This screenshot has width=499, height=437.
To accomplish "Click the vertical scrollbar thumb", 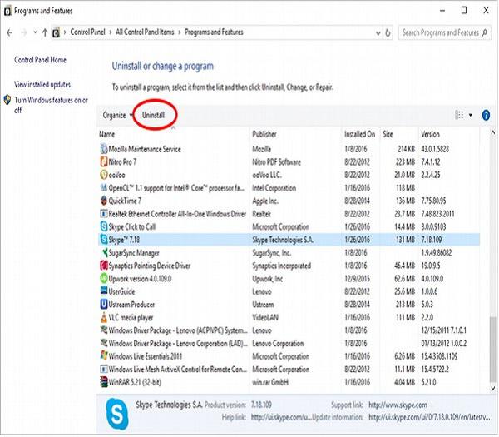I will click(x=492, y=349).
